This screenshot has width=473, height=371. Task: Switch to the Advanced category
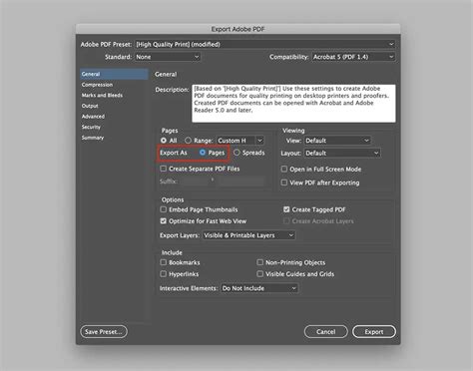93,117
